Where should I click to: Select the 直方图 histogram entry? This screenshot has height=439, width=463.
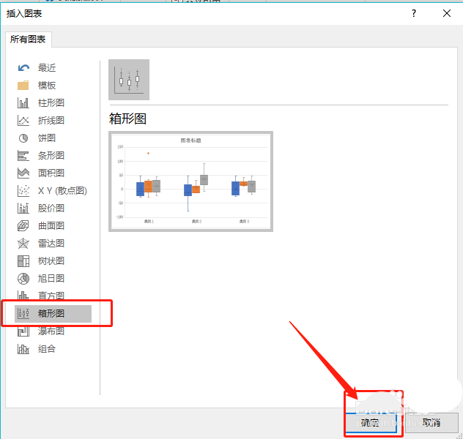pos(51,296)
